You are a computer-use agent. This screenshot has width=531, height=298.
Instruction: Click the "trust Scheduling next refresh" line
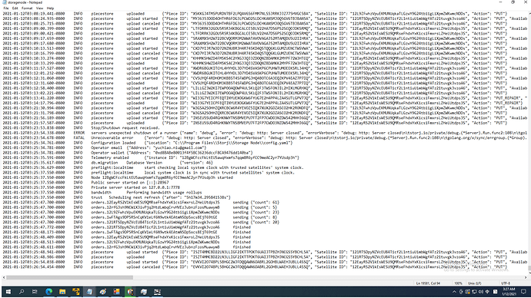pos(117,197)
